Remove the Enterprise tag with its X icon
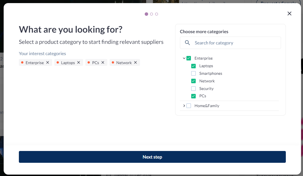This screenshot has height=176, width=303. 48,62
